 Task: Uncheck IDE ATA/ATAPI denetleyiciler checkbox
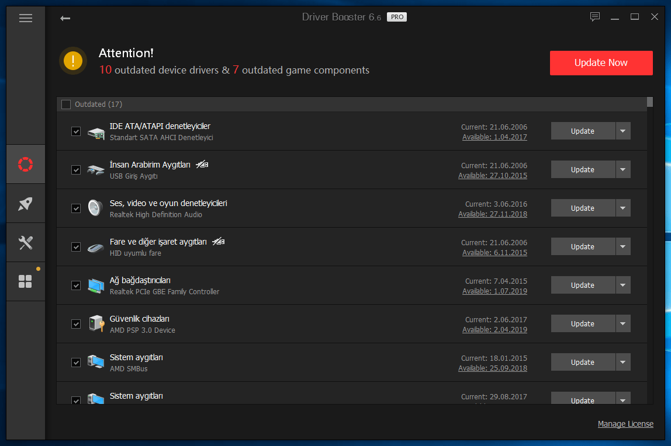(x=76, y=131)
